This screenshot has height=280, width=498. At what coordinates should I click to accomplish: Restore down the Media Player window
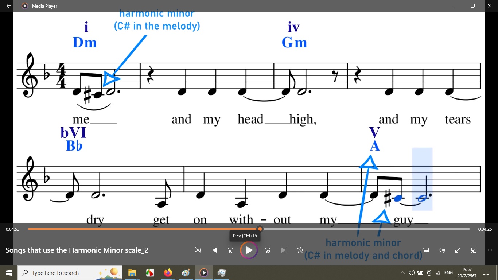pos(472,6)
